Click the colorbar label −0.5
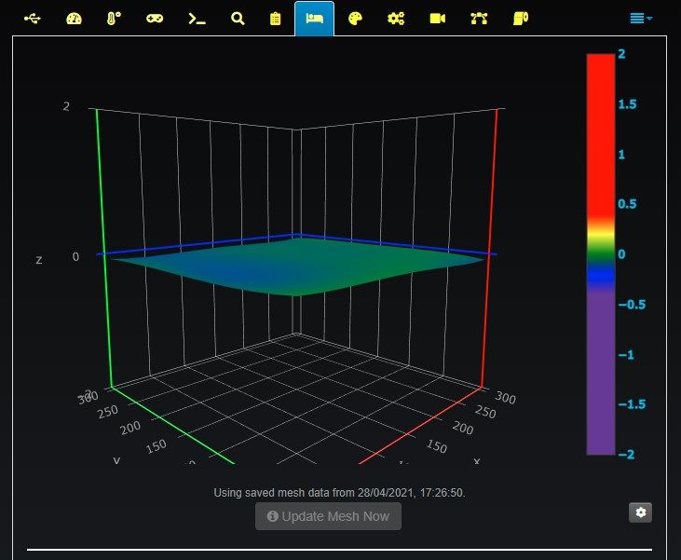The height and width of the screenshot is (560, 681). tap(632, 305)
